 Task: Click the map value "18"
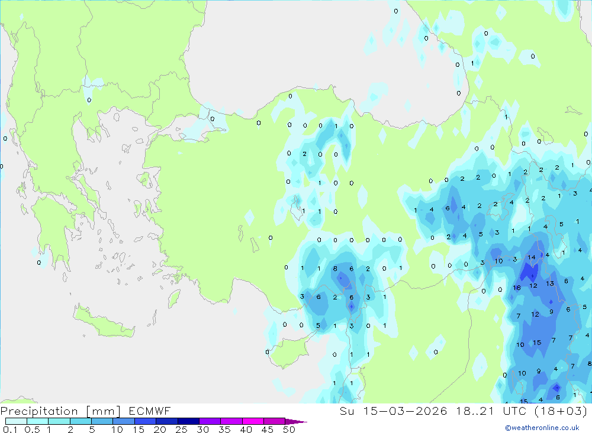(x=517, y=288)
